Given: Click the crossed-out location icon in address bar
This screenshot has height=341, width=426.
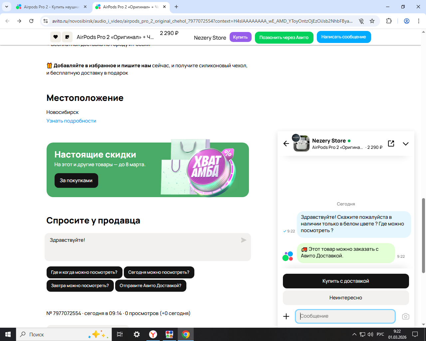Looking at the screenshot, I should (361, 21).
